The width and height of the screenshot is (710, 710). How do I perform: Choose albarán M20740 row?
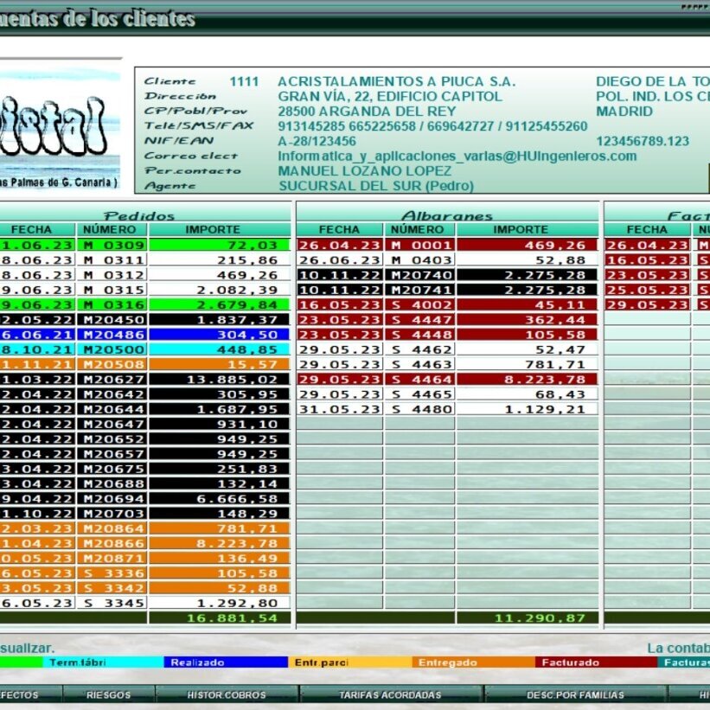pyautogui.click(x=419, y=275)
